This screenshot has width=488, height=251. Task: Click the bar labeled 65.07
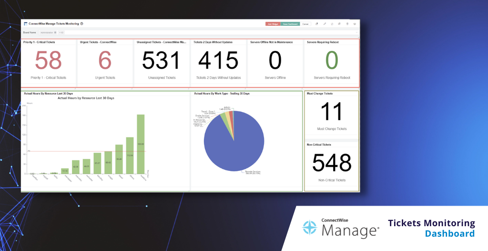[x=97, y=163]
